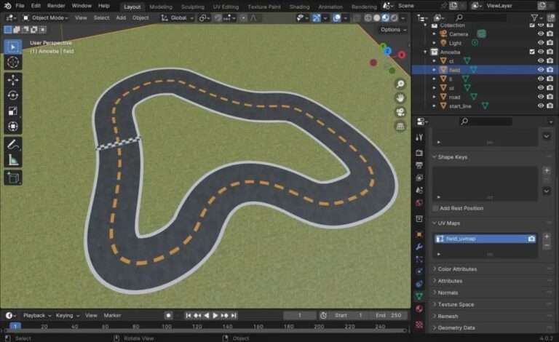This screenshot has width=559, height=342.
Task: Open the Render menu
Action: pos(56,5)
